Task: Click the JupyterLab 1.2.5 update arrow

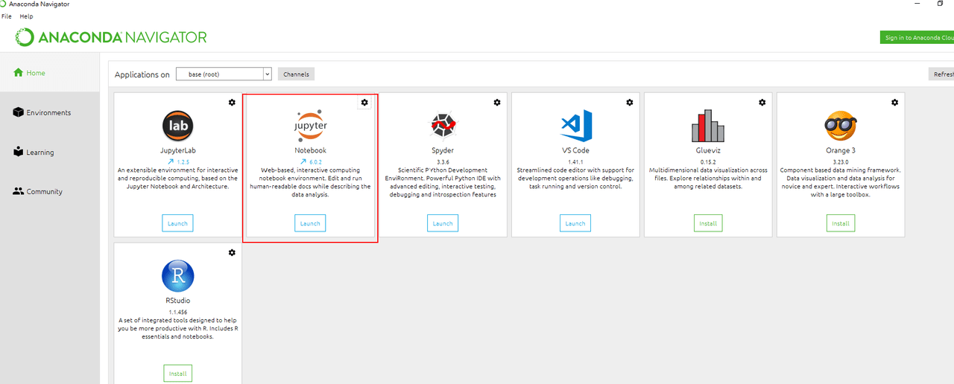Action: coord(171,161)
